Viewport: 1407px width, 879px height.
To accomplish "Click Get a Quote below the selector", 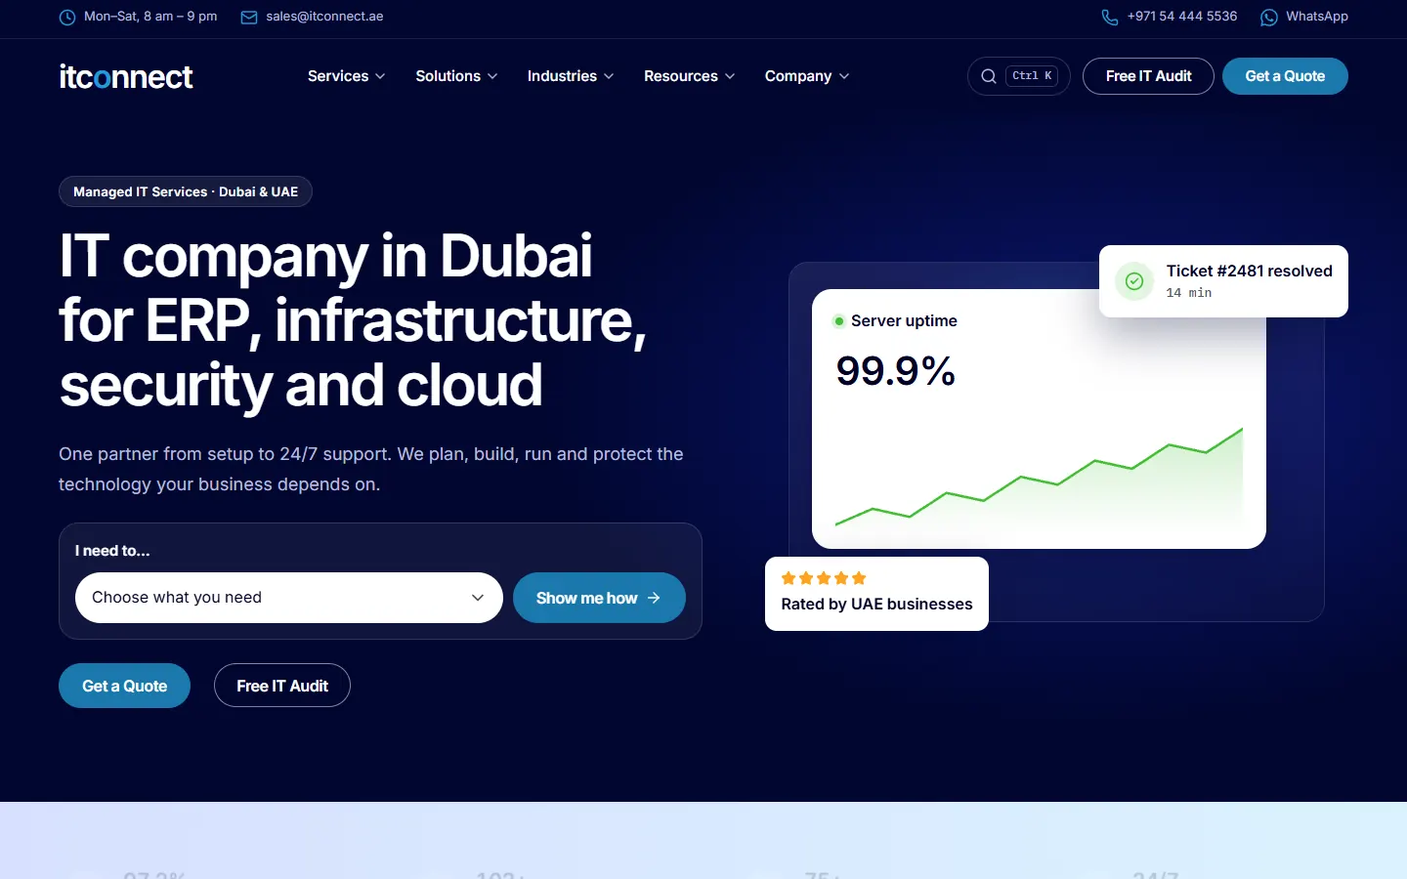I will (124, 686).
